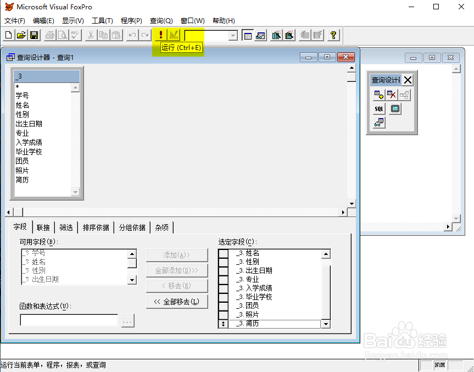Click the 函数和表达式 input field

pyautogui.click(x=69, y=320)
